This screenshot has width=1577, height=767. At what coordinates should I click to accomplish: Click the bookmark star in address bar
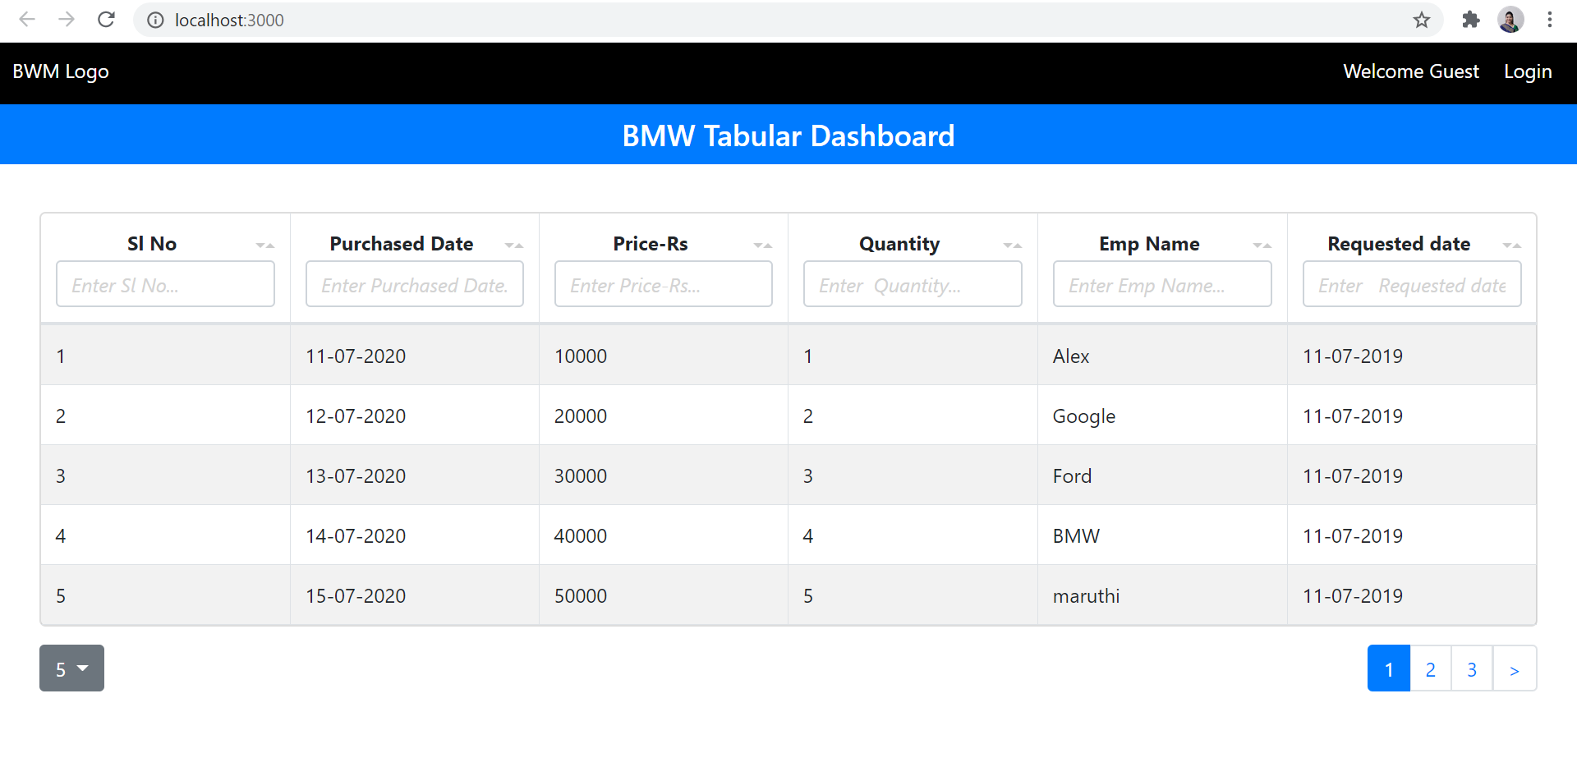click(x=1422, y=20)
